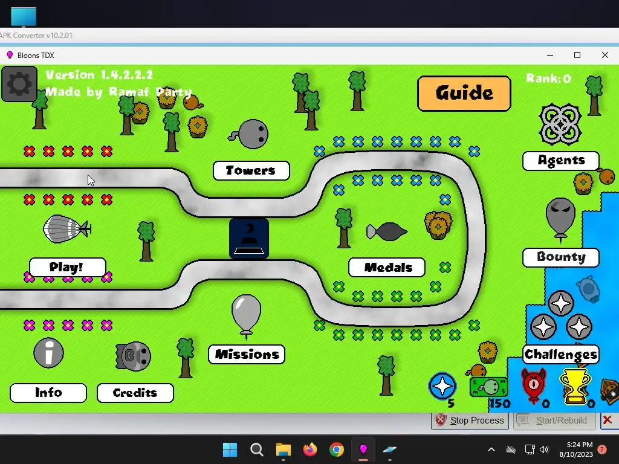This screenshot has height=464, width=619.
Task: Click the three star tokens icon
Action: (561, 316)
